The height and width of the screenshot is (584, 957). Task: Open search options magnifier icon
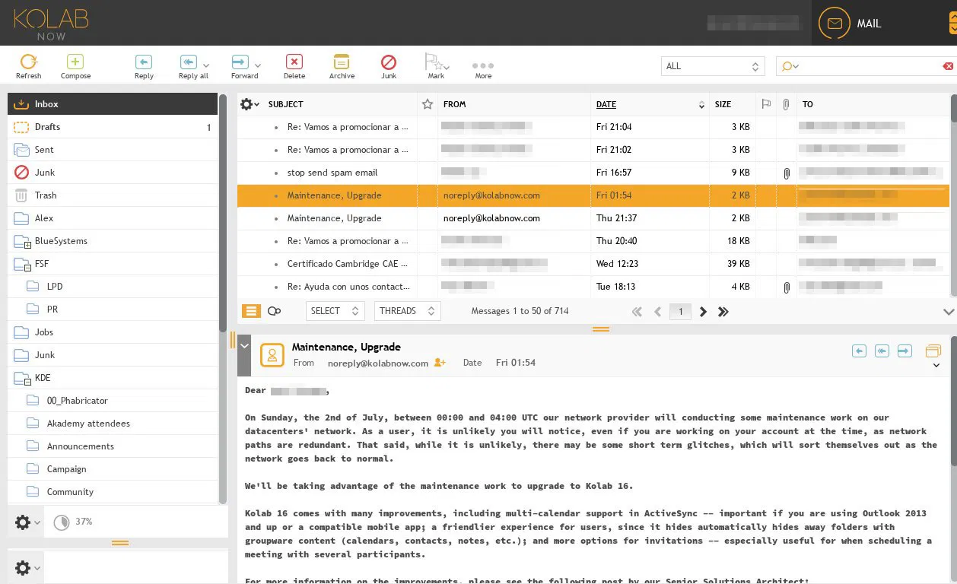pyautogui.click(x=790, y=66)
